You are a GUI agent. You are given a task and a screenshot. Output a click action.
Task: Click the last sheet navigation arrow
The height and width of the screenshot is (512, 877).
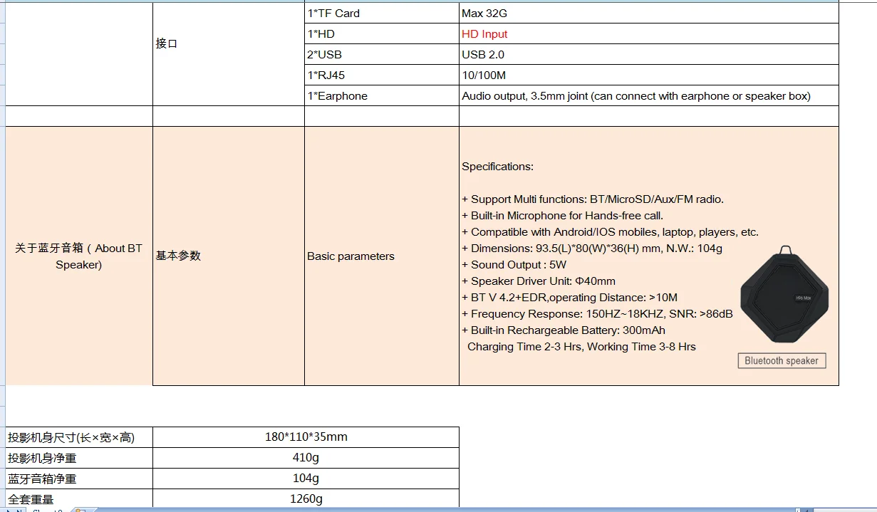[x=19, y=510]
